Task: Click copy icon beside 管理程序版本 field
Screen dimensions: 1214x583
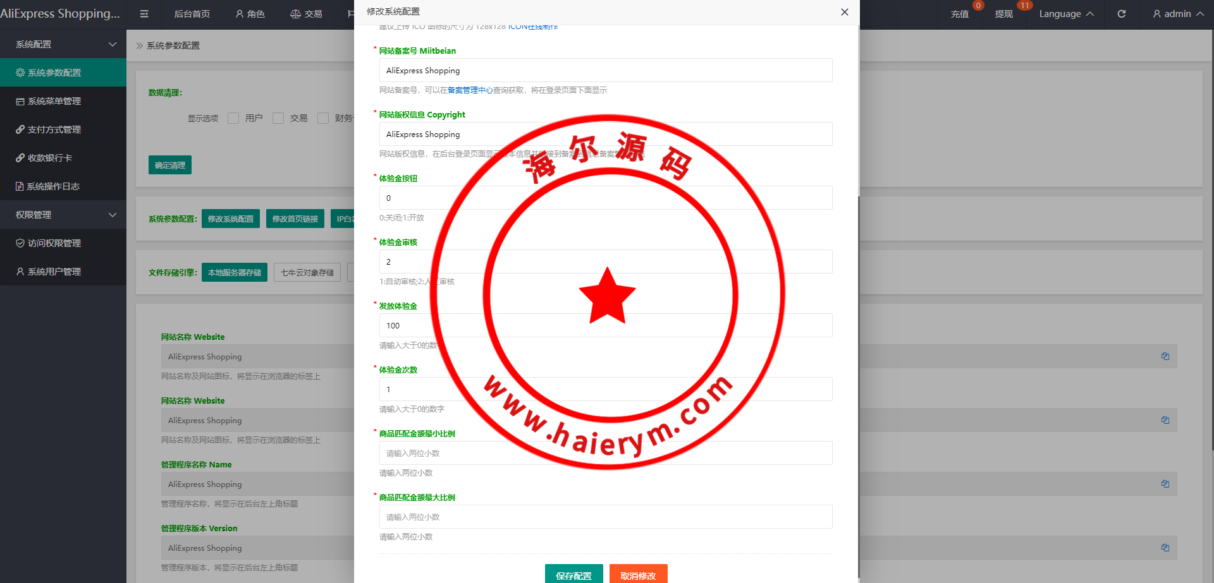Action: coord(1165,548)
